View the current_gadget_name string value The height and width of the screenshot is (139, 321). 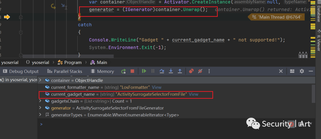point(193,94)
